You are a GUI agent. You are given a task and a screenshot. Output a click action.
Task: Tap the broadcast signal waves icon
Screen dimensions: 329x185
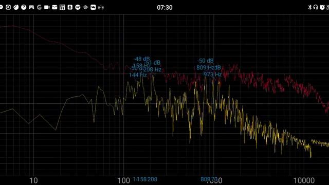pos(101,7)
